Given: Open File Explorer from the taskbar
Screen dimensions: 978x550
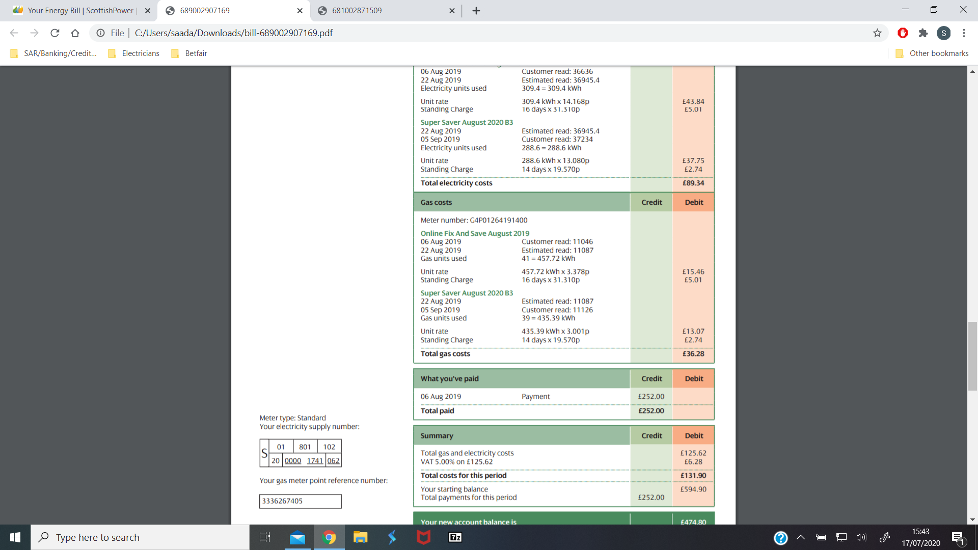Looking at the screenshot, I should [360, 537].
